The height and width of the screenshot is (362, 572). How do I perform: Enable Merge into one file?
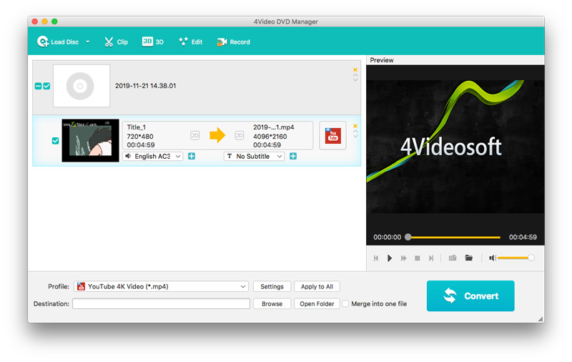[x=346, y=304]
